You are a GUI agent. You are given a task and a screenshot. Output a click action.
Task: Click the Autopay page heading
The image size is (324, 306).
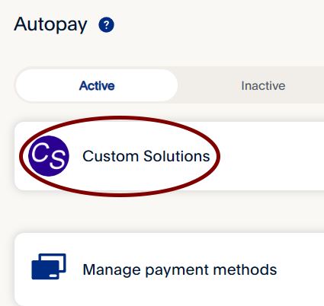[x=50, y=25]
